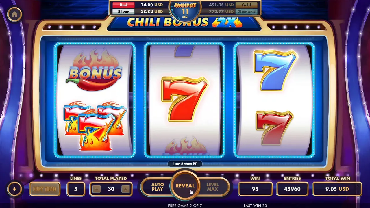The width and height of the screenshot is (370, 208).
Task: Select the blue seven on right reel
Action: pyautogui.click(x=275, y=70)
